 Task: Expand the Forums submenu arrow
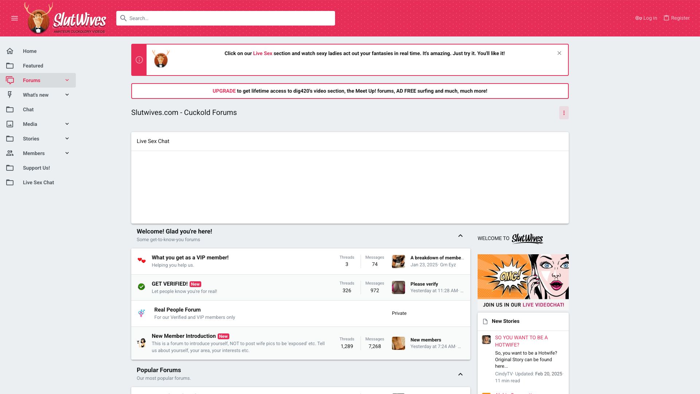[67, 80]
